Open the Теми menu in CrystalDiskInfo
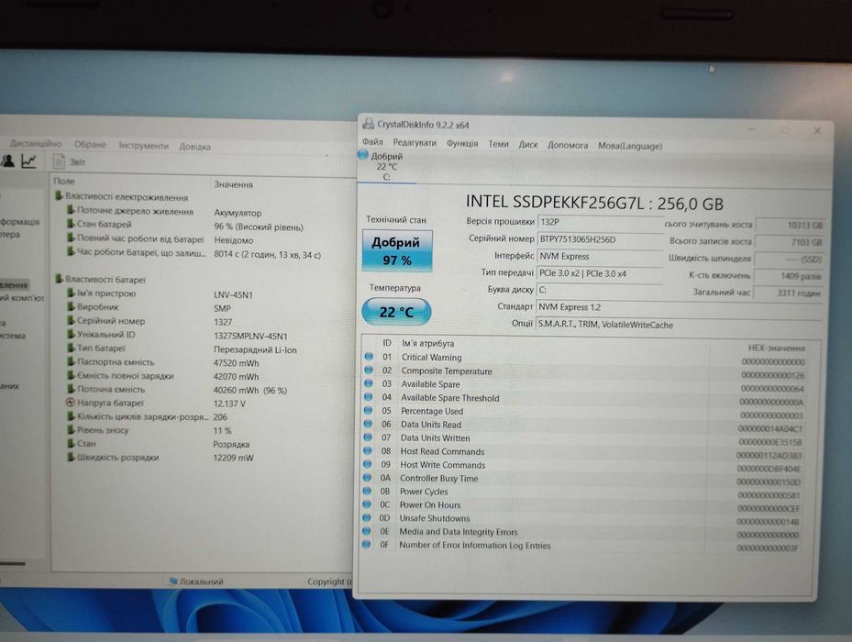 click(498, 144)
